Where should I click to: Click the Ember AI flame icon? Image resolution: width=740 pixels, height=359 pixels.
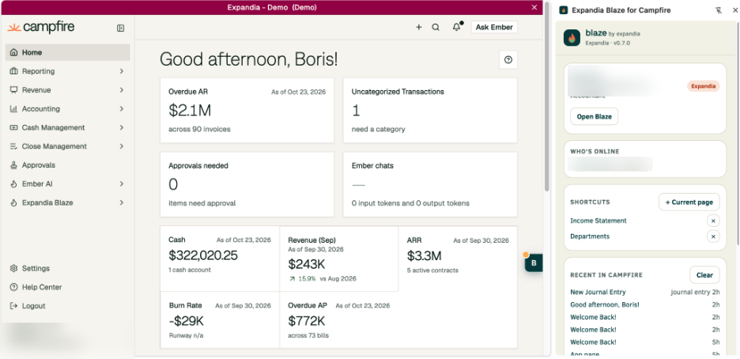point(13,184)
